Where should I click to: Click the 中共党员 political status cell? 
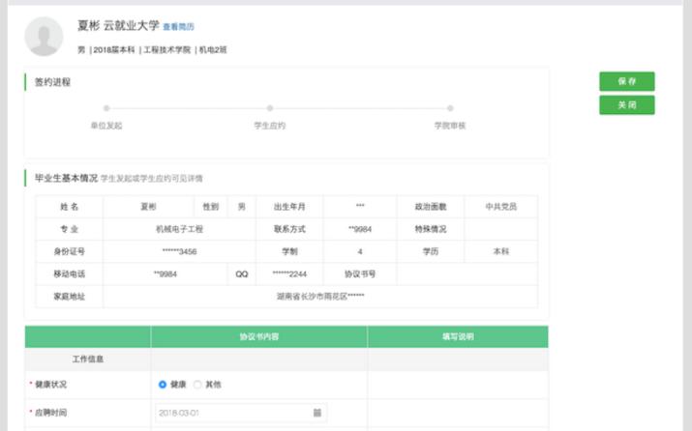(x=500, y=207)
